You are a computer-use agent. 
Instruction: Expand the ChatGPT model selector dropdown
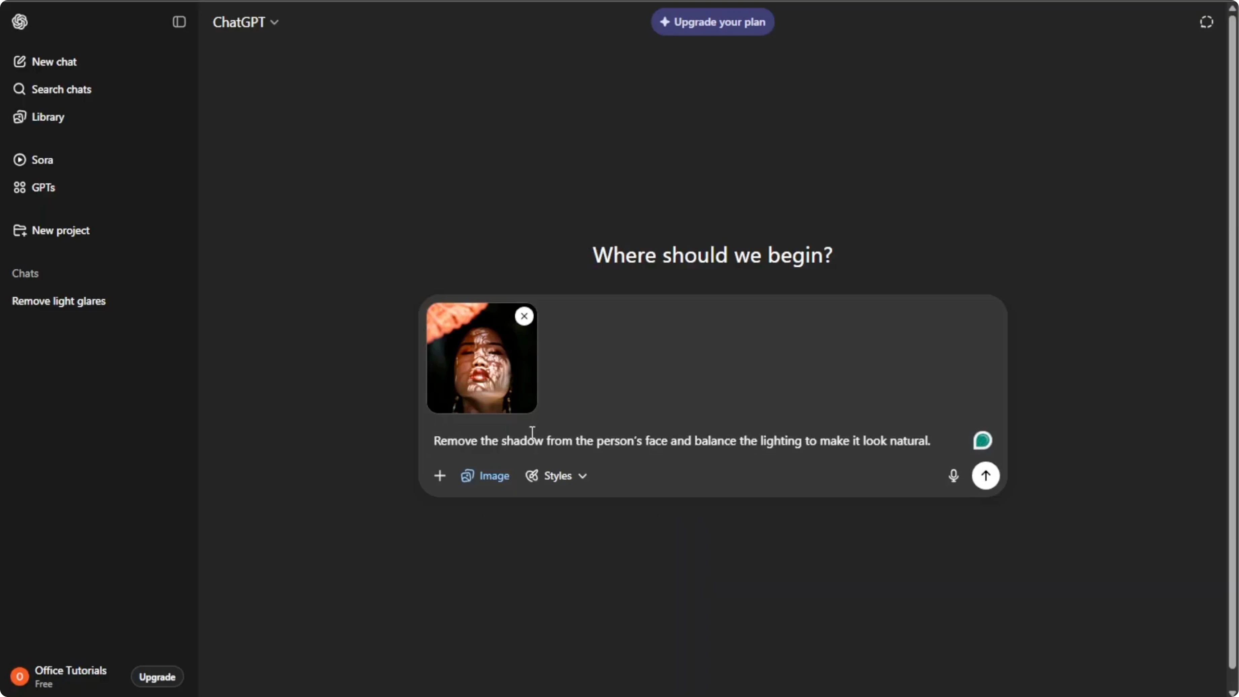tap(246, 22)
